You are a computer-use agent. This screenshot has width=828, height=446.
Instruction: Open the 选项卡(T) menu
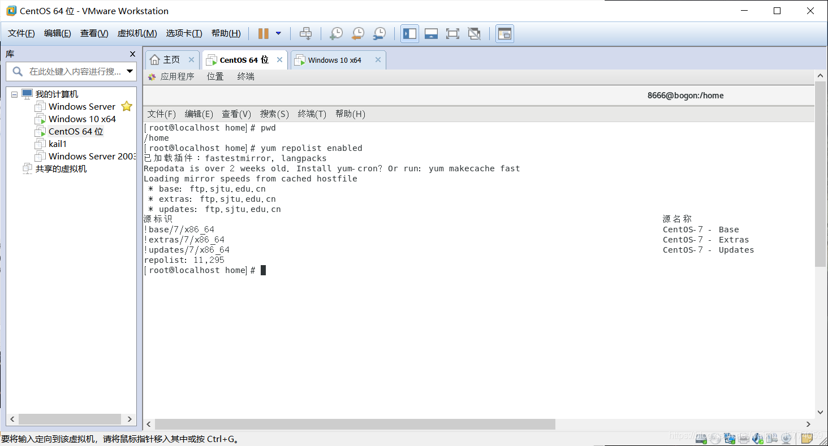click(184, 33)
